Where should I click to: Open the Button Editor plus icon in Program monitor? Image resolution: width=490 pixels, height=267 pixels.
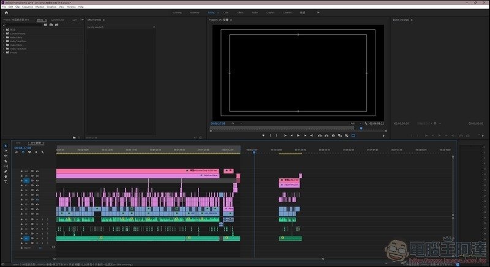pos(383,136)
